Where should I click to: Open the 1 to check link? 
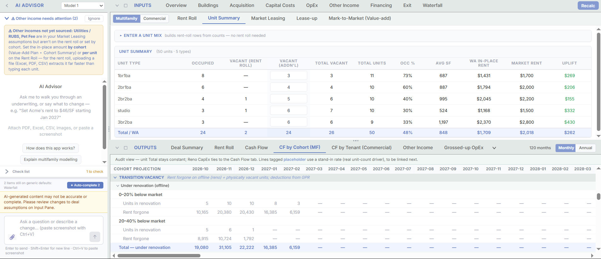click(95, 172)
